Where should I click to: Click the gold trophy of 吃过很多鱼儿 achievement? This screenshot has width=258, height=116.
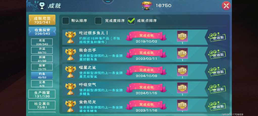click(x=70, y=37)
